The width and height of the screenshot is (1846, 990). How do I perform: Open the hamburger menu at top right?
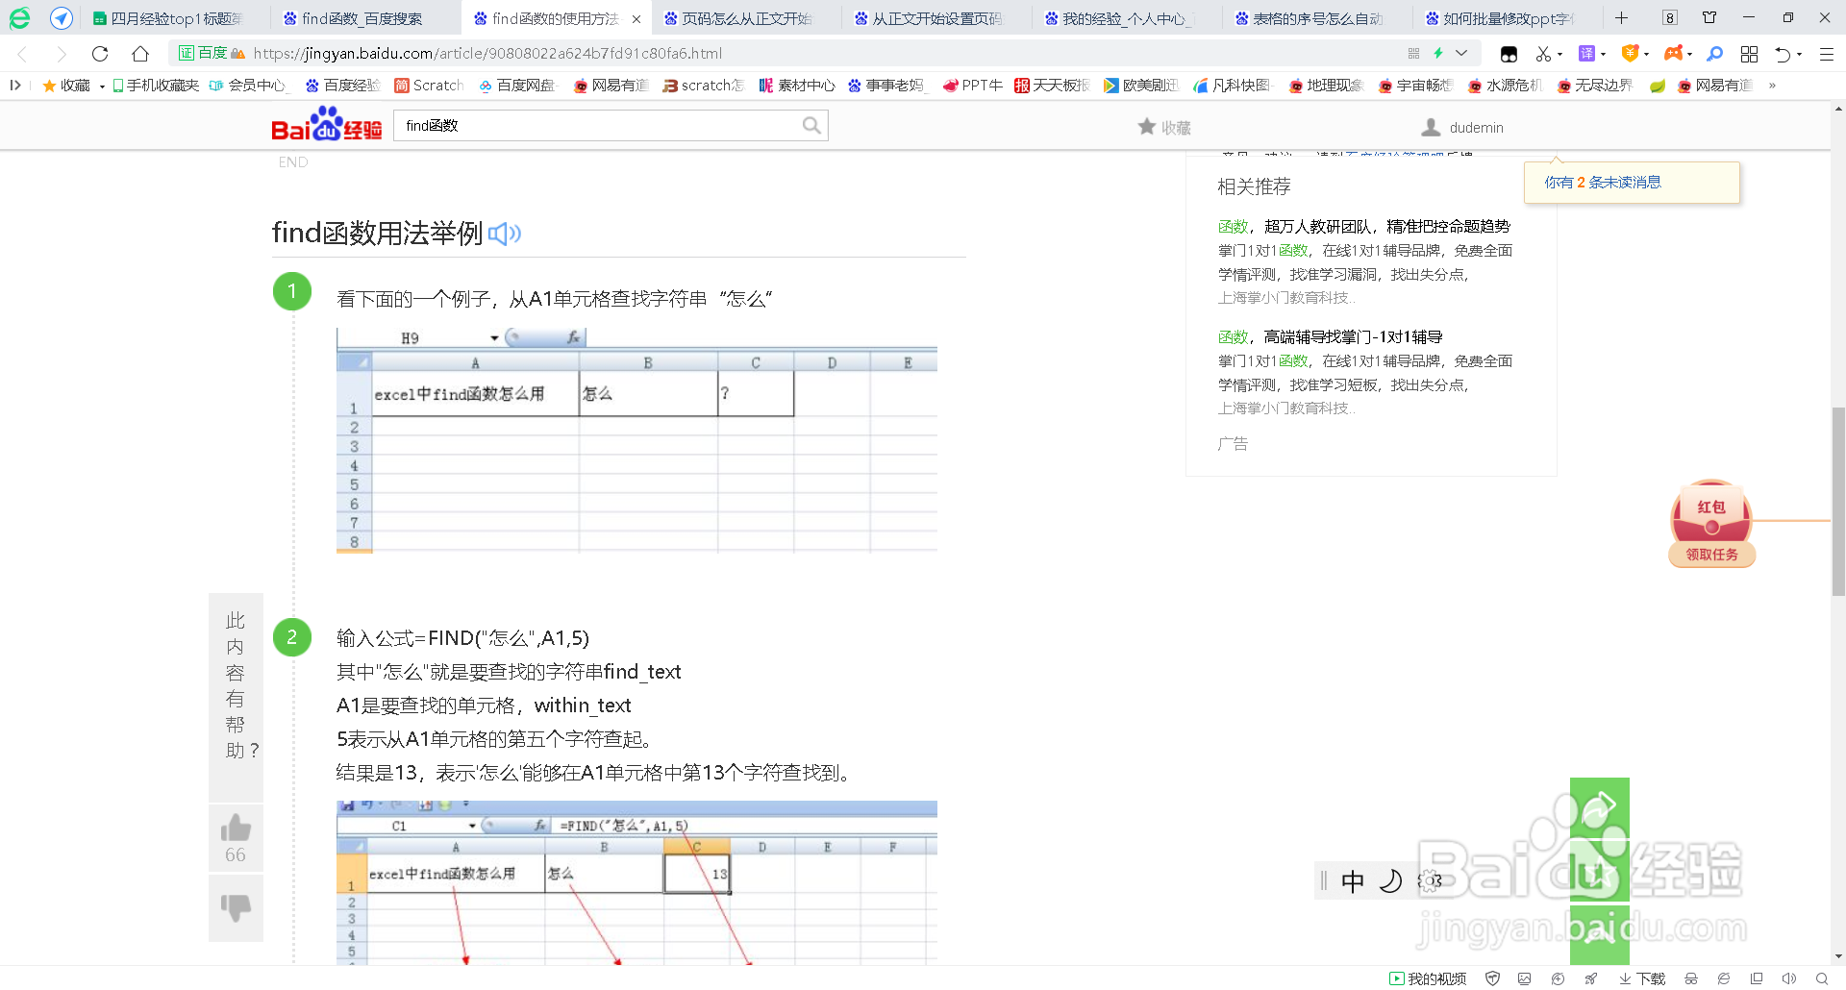[1825, 55]
